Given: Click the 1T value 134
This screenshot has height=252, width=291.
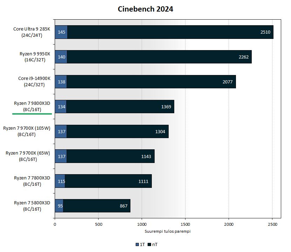Looking at the screenshot, I should [61, 107].
